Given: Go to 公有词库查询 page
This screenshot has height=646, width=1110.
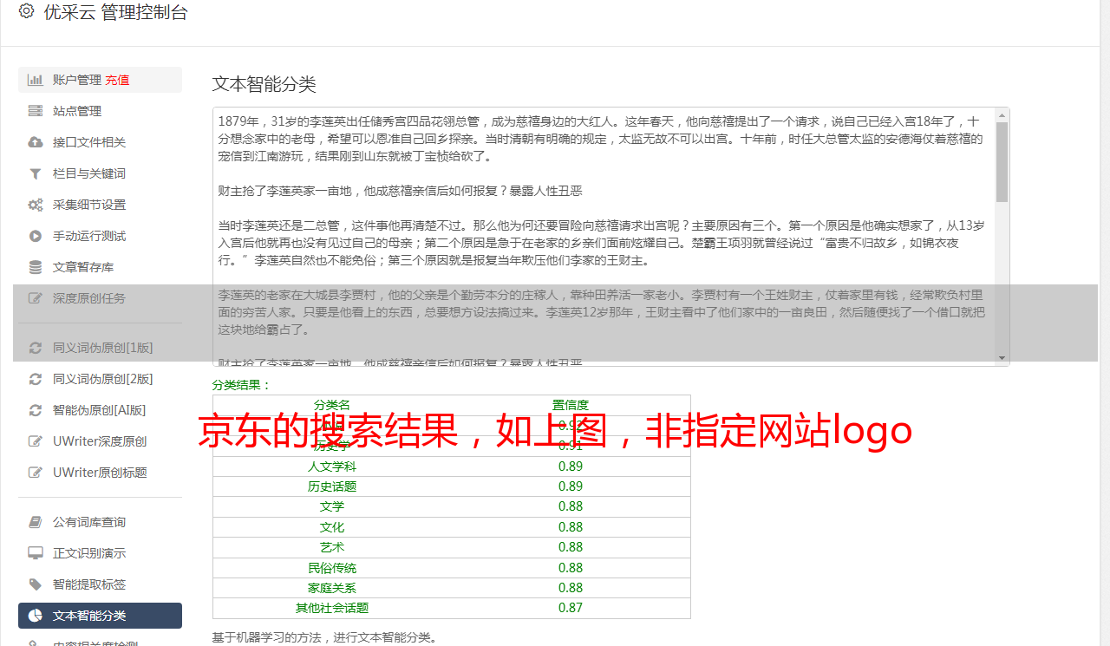Looking at the screenshot, I should [100, 522].
